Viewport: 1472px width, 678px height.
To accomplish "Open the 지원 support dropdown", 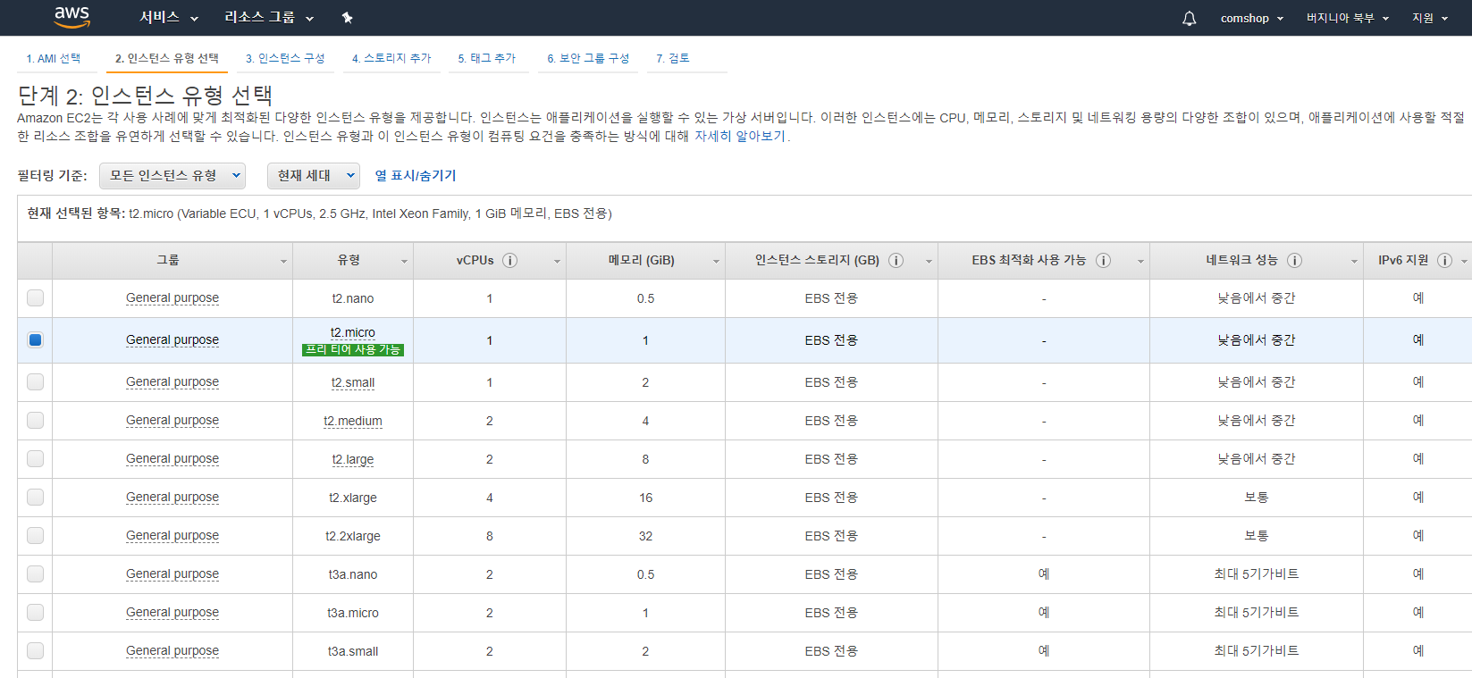I will point(1430,18).
